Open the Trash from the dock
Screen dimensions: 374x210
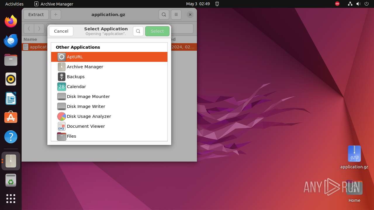point(11,180)
